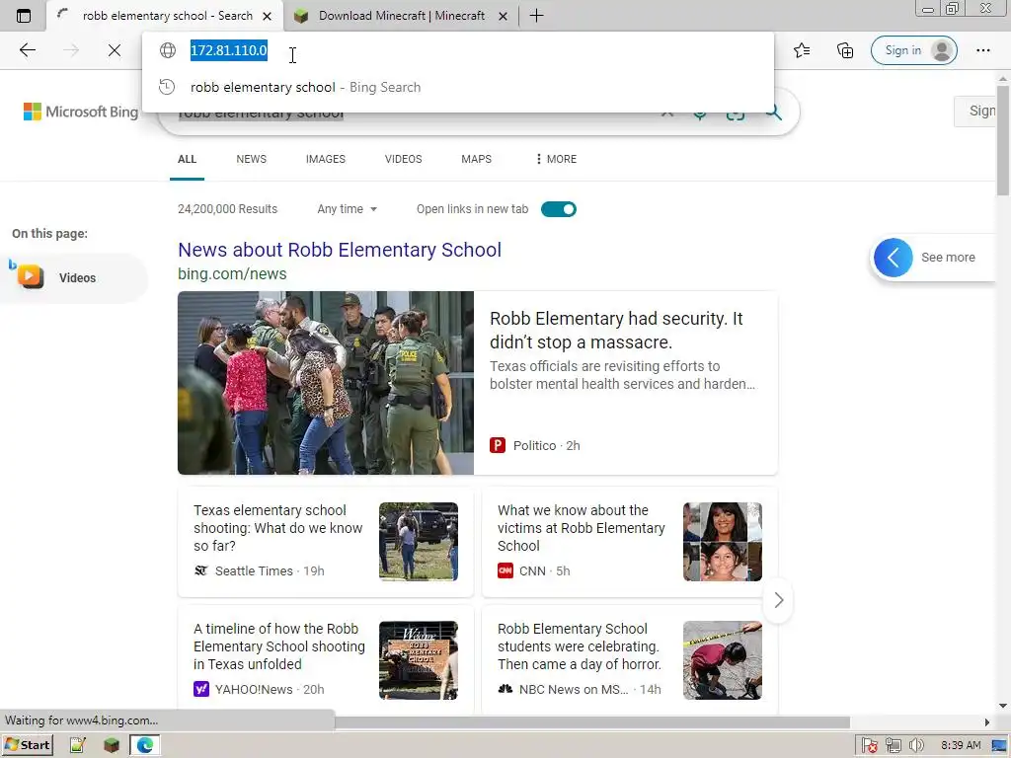This screenshot has width=1011, height=758.
Task: Open the Yahoo News timeline article
Action: point(279,645)
